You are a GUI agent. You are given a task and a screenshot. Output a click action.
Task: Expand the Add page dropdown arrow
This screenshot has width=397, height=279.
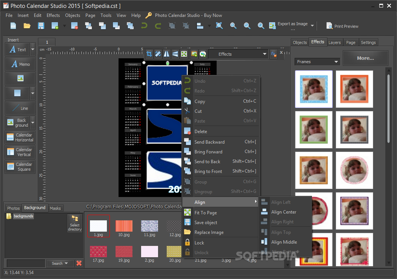tap(64, 26)
